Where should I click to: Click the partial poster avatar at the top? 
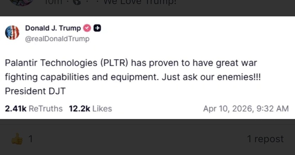pyautogui.click(x=21, y=3)
